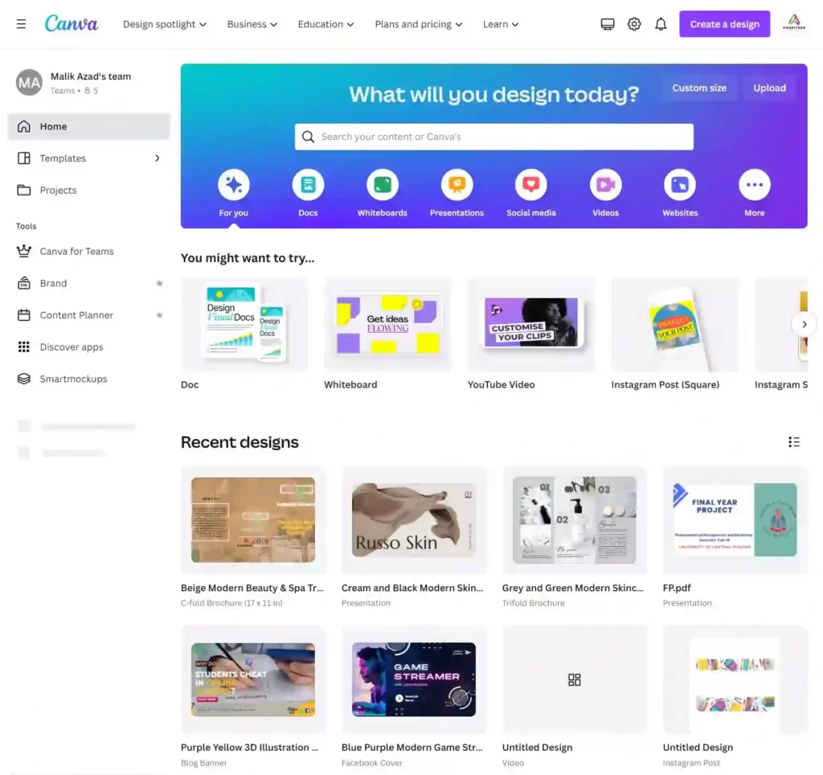Open the FP.pdf presentation thumbnail
This screenshot has width=823, height=775.
point(735,520)
